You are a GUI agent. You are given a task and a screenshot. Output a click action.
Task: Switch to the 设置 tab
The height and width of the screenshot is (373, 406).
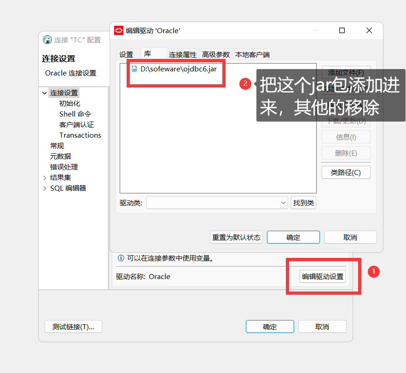point(127,54)
